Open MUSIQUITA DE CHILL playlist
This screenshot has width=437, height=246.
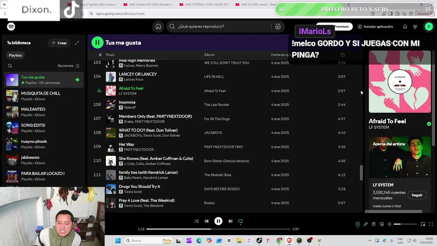[x=44, y=96]
